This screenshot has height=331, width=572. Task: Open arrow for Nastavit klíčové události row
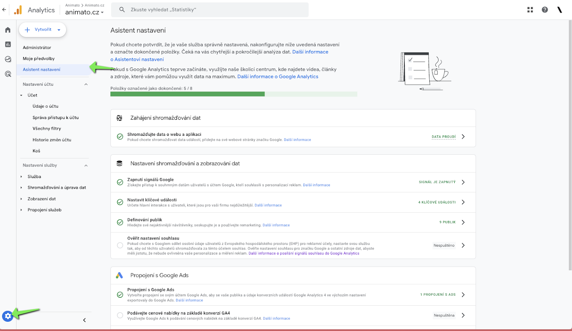pyautogui.click(x=463, y=202)
